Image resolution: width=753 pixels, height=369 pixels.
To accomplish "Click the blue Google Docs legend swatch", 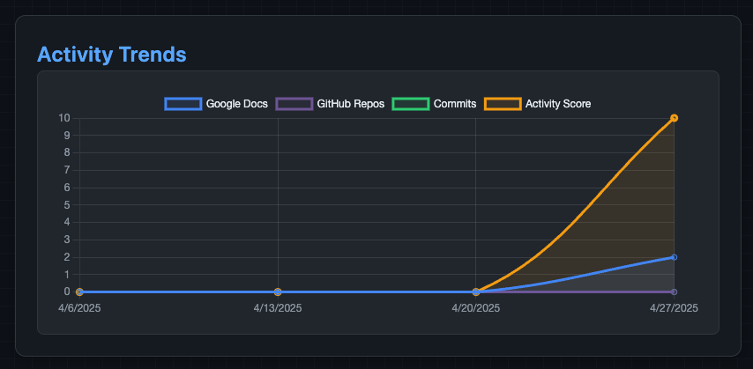I will [183, 104].
